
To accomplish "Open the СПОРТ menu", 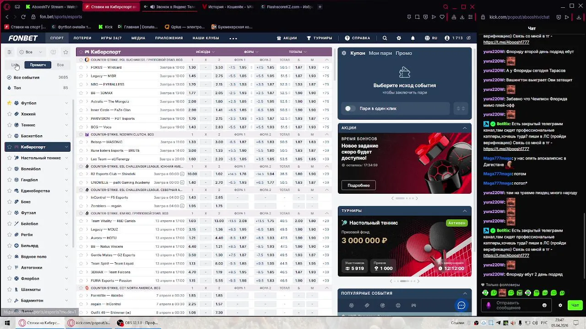I will tap(57, 38).
